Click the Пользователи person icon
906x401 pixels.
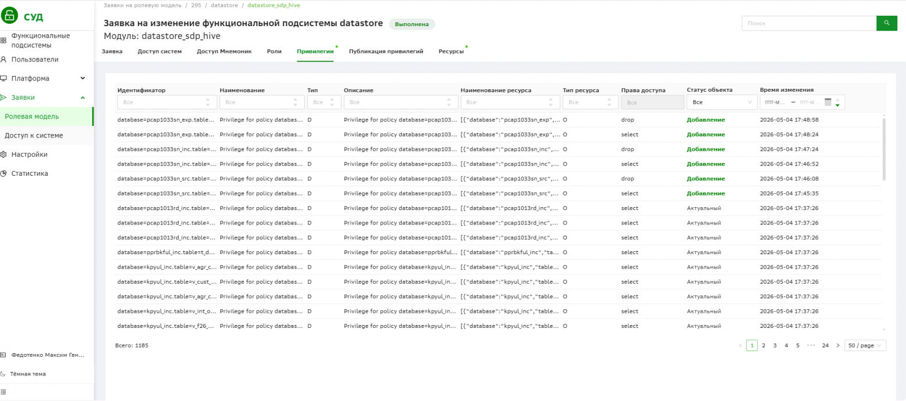tap(3, 59)
